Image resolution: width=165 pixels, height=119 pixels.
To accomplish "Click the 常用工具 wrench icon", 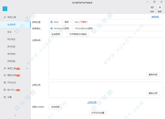I will coord(5,68).
